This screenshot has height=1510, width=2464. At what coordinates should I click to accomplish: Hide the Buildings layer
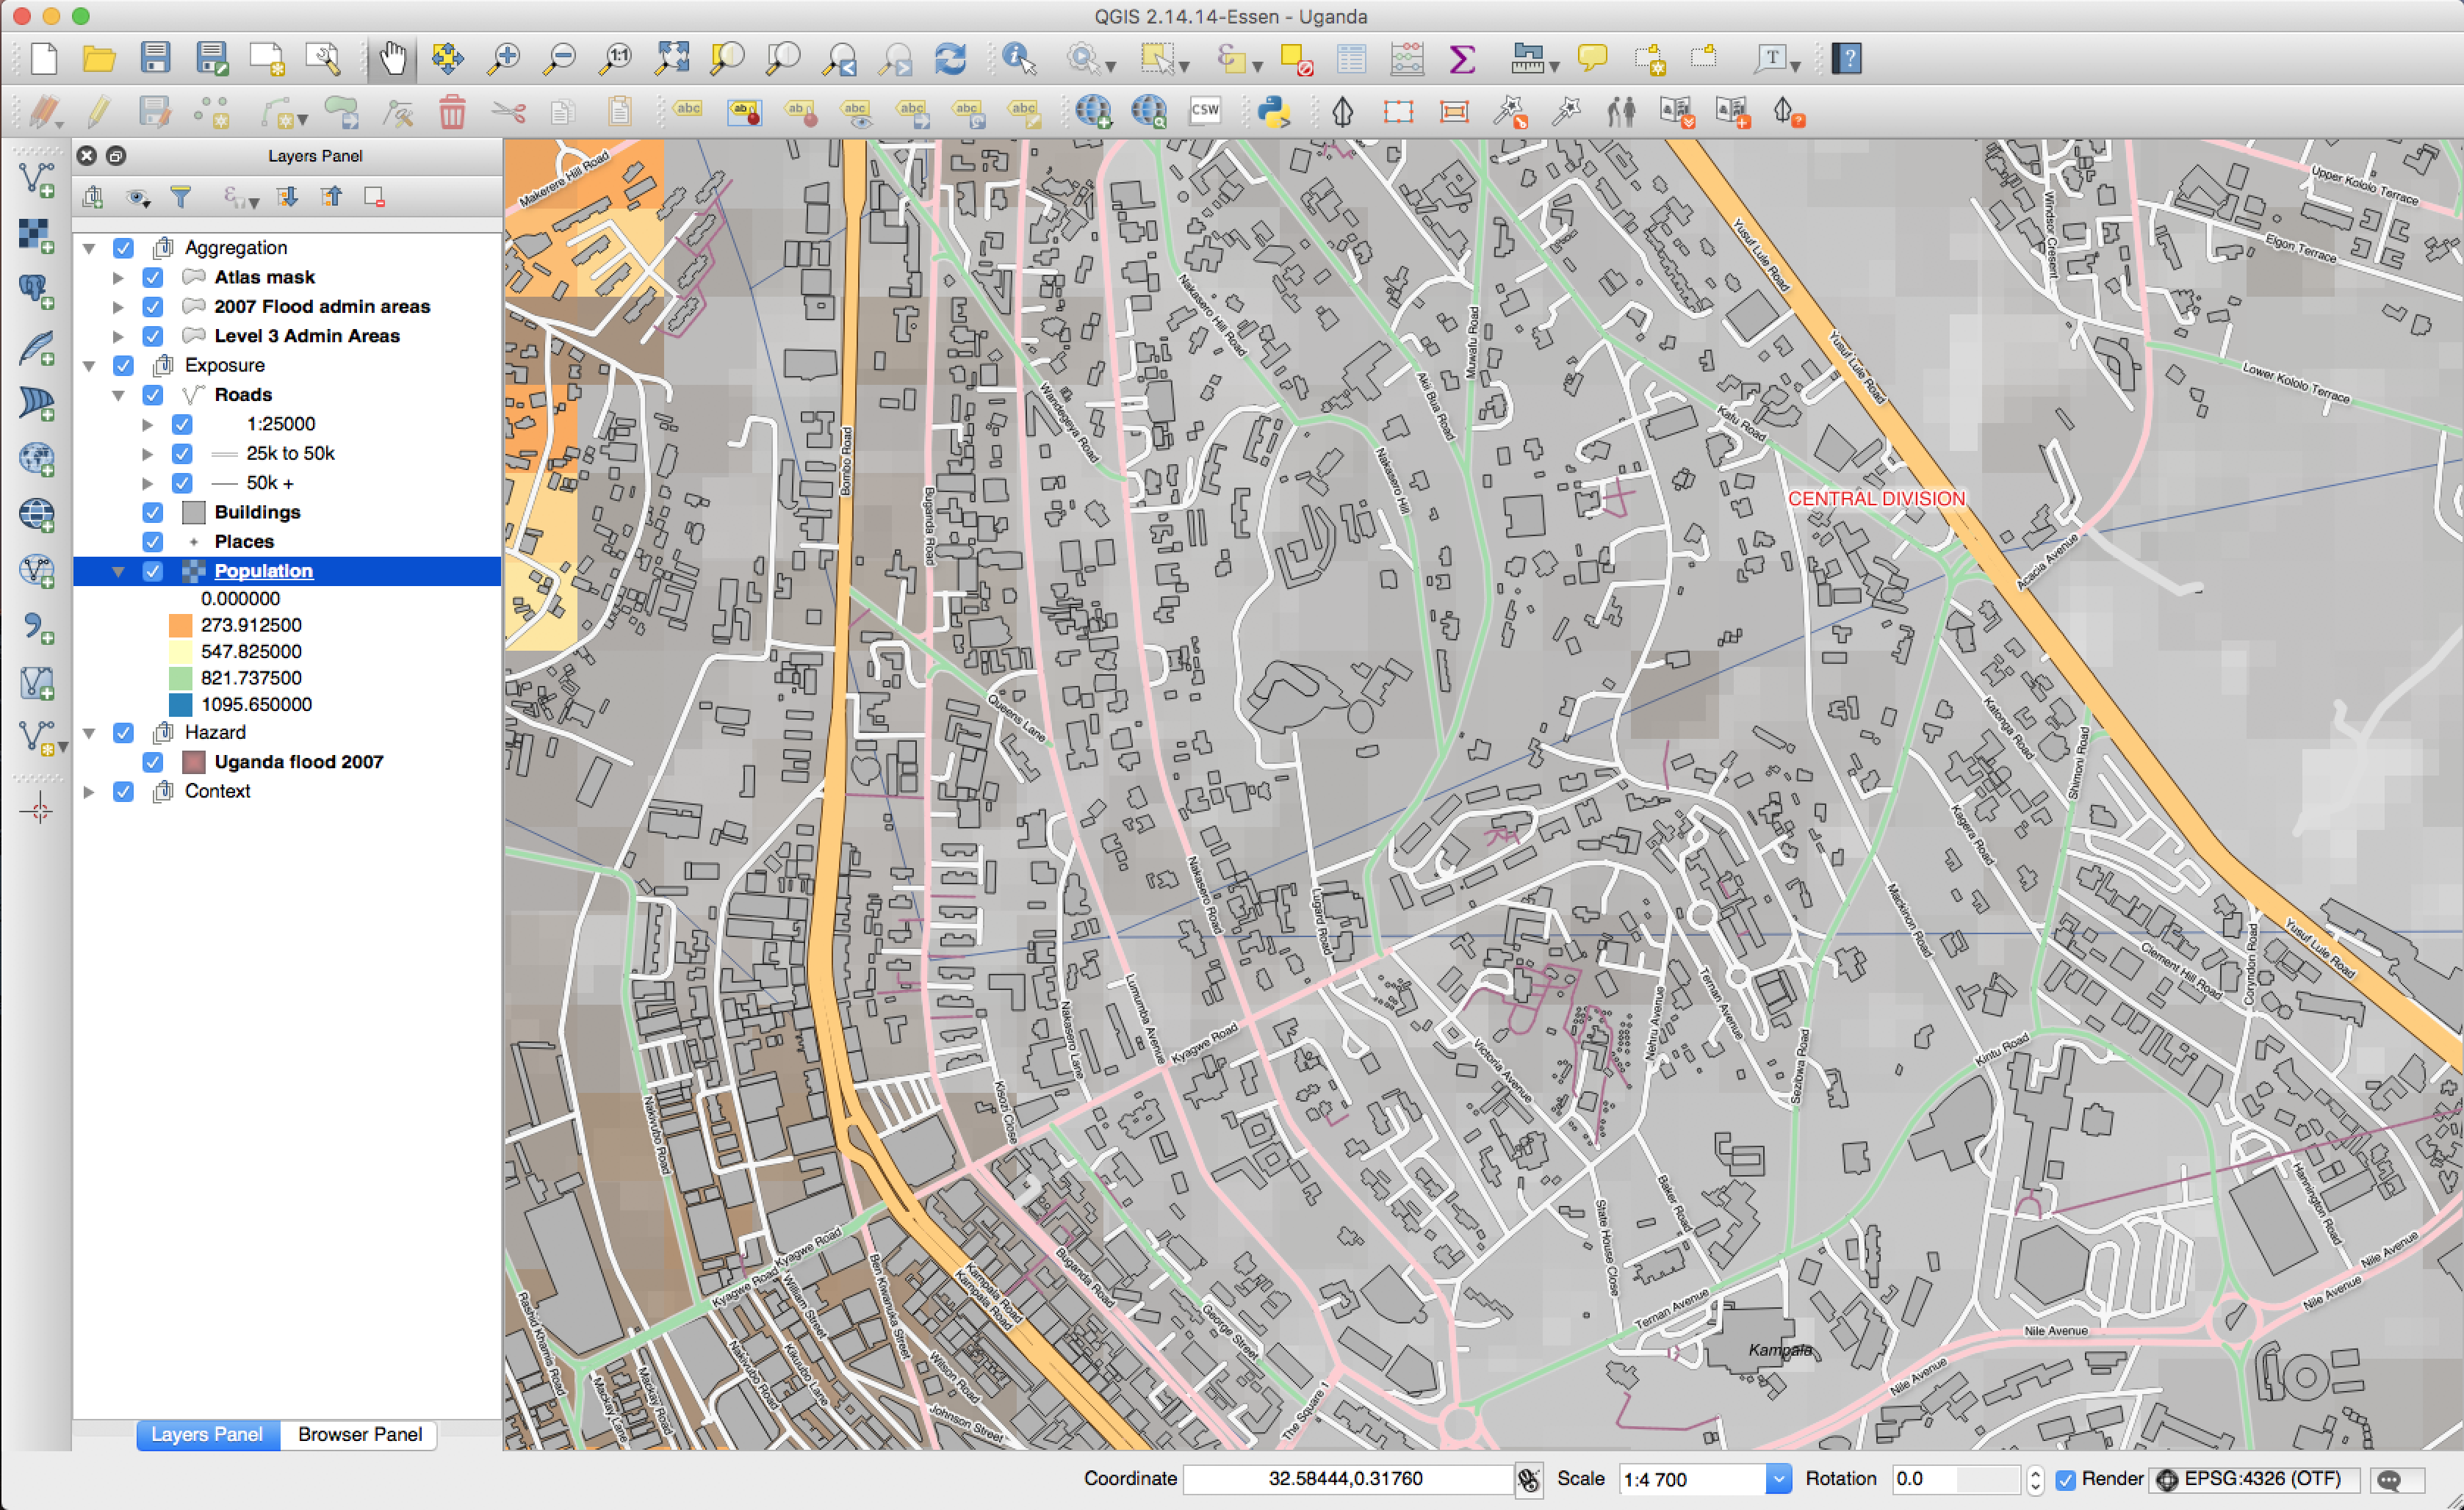pos(153,512)
